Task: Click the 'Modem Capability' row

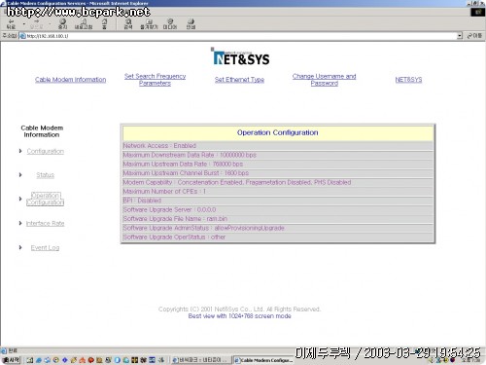Action: click(278, 182)
